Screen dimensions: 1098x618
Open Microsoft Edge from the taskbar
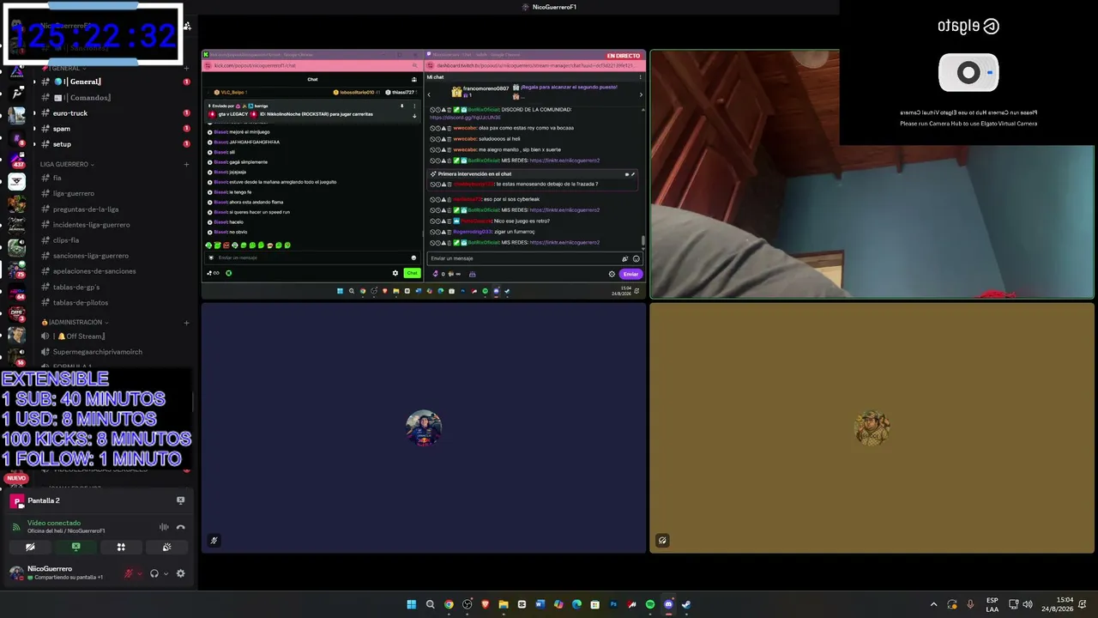click(x=576, y=604)
